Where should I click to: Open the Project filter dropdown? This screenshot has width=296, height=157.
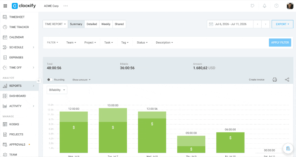(90, 42)
